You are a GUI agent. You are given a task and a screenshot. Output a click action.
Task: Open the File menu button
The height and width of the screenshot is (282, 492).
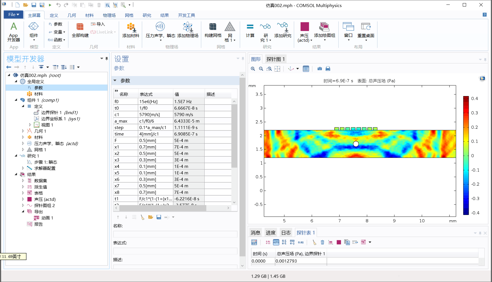[14, 15]
